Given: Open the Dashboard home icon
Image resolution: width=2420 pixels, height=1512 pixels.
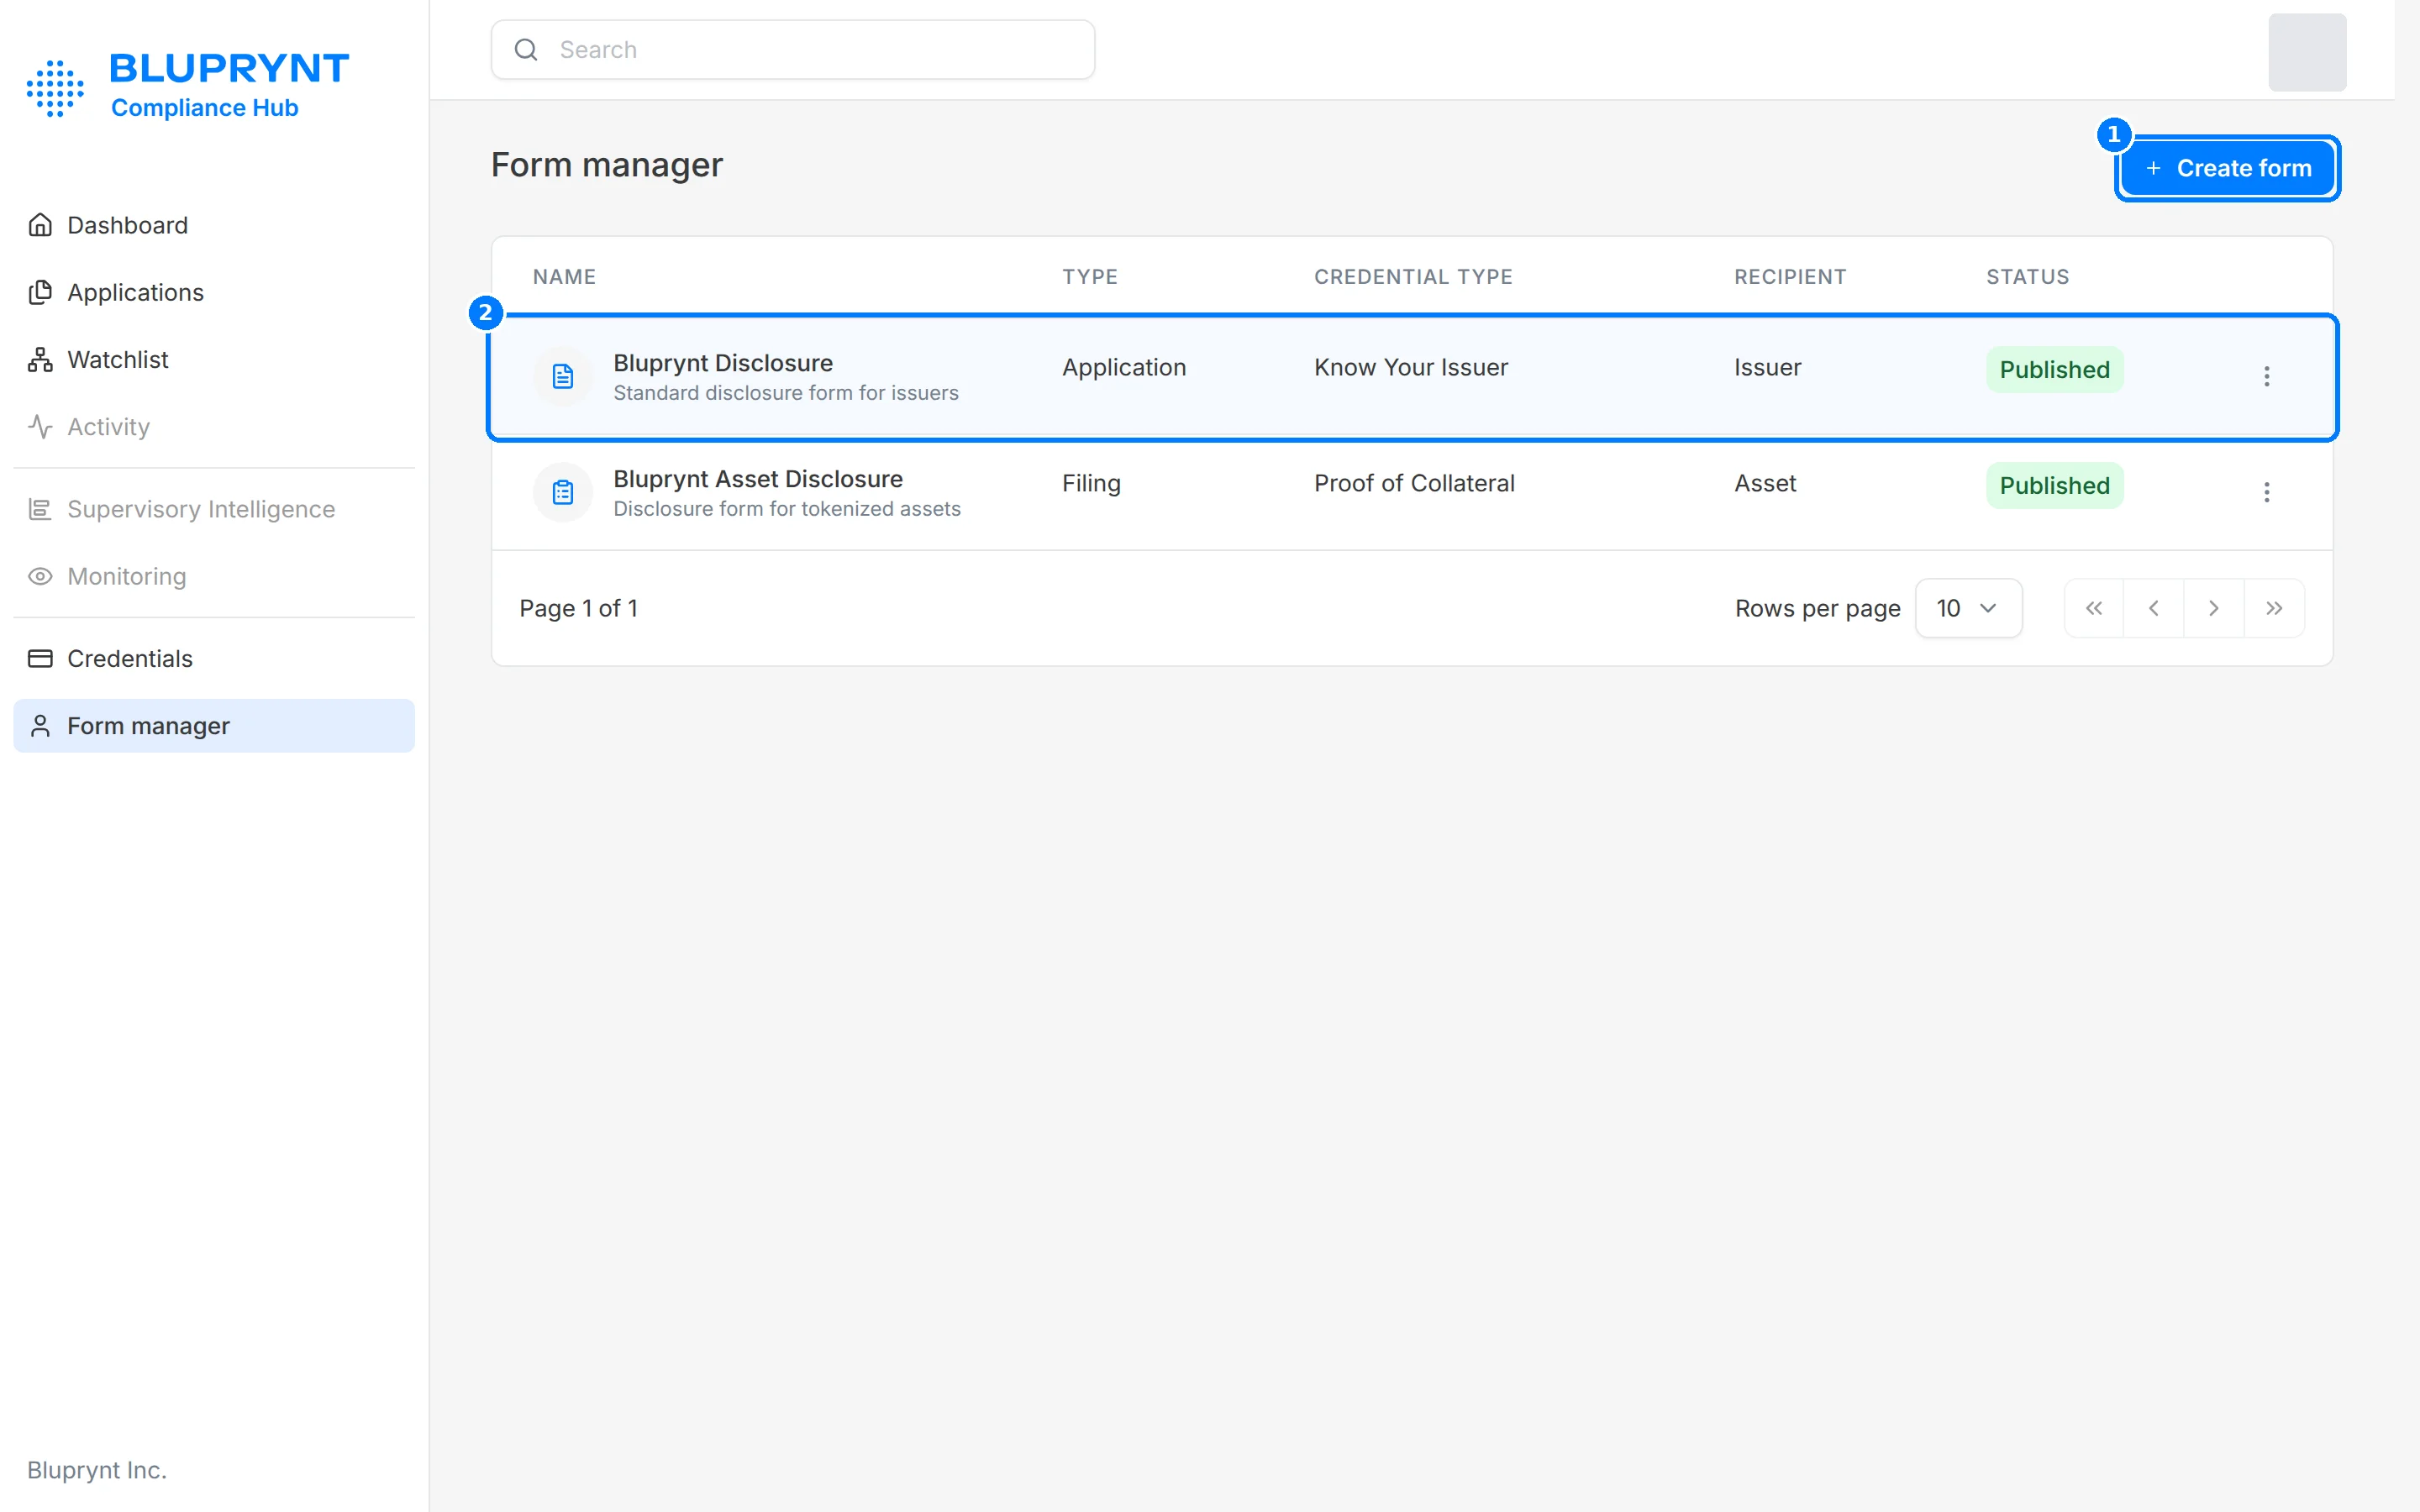Looking at the screenshot, I should pos(40,225).
